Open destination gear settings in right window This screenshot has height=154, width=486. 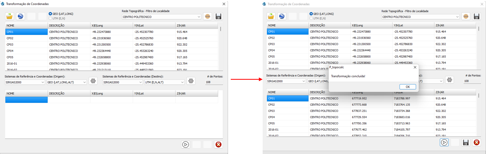(449, 80)
